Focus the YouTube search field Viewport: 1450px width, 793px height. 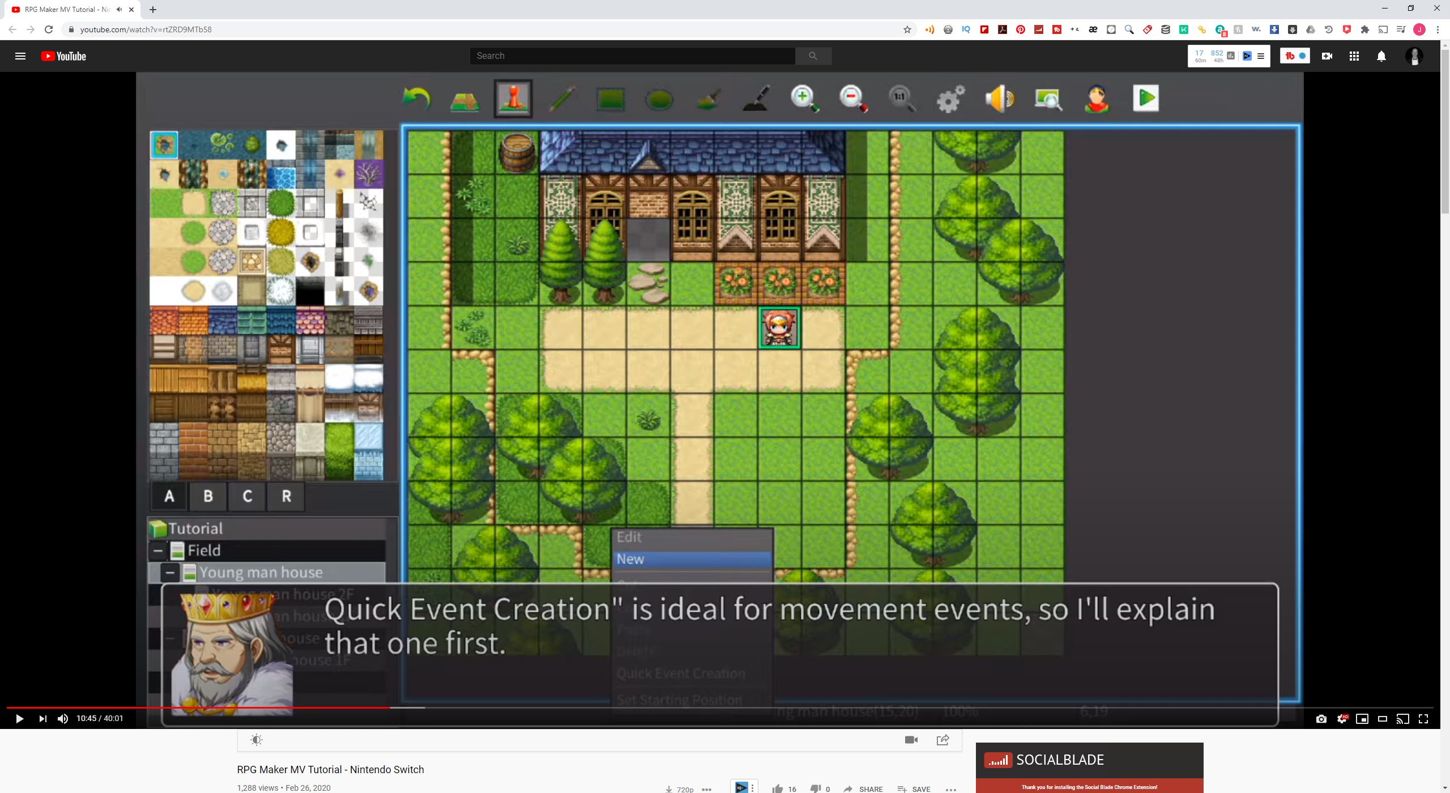click(x=632, y=56)
